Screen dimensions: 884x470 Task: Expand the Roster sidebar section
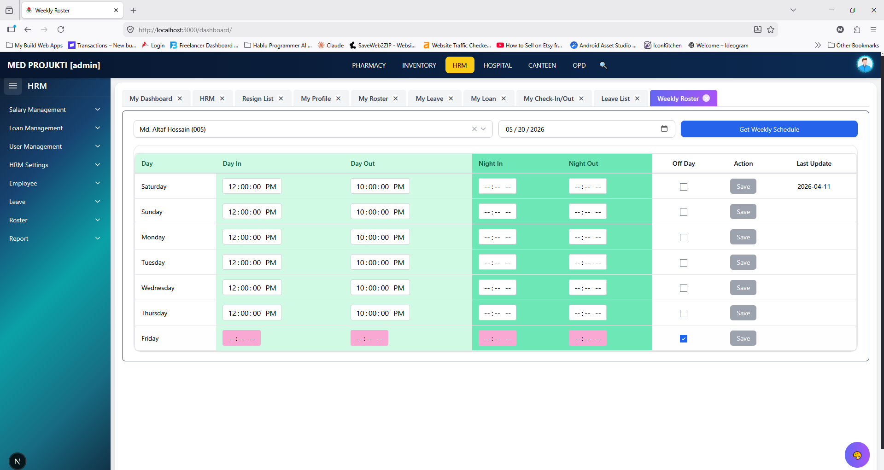point(55,220)
